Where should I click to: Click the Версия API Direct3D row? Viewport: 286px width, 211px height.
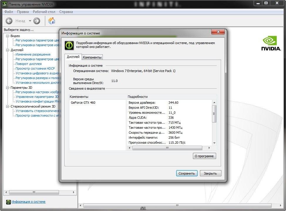click(170, 108)
